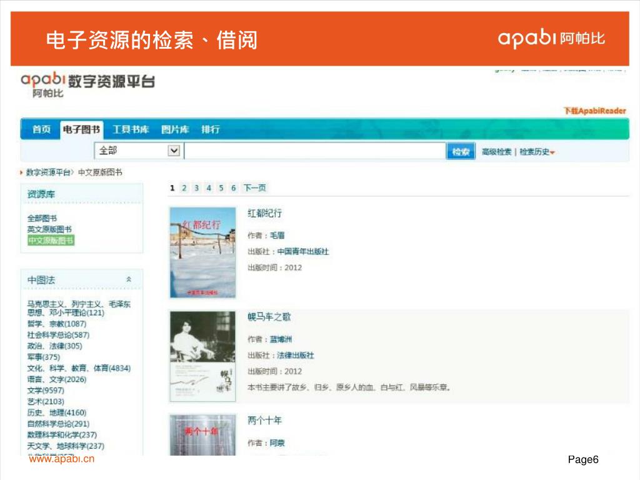Viewport: 640px width, 480px height.
Task: Click 中文原版图书 in the breadcrumb
Action: pos(100,172)
